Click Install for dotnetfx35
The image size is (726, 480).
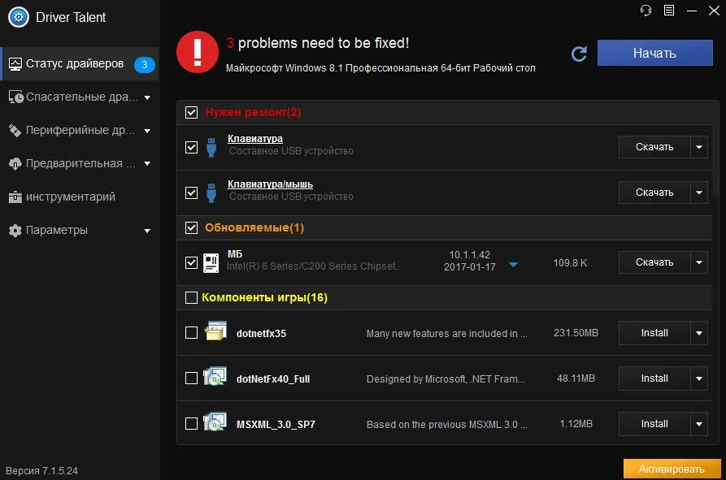[x=654, y=333]
